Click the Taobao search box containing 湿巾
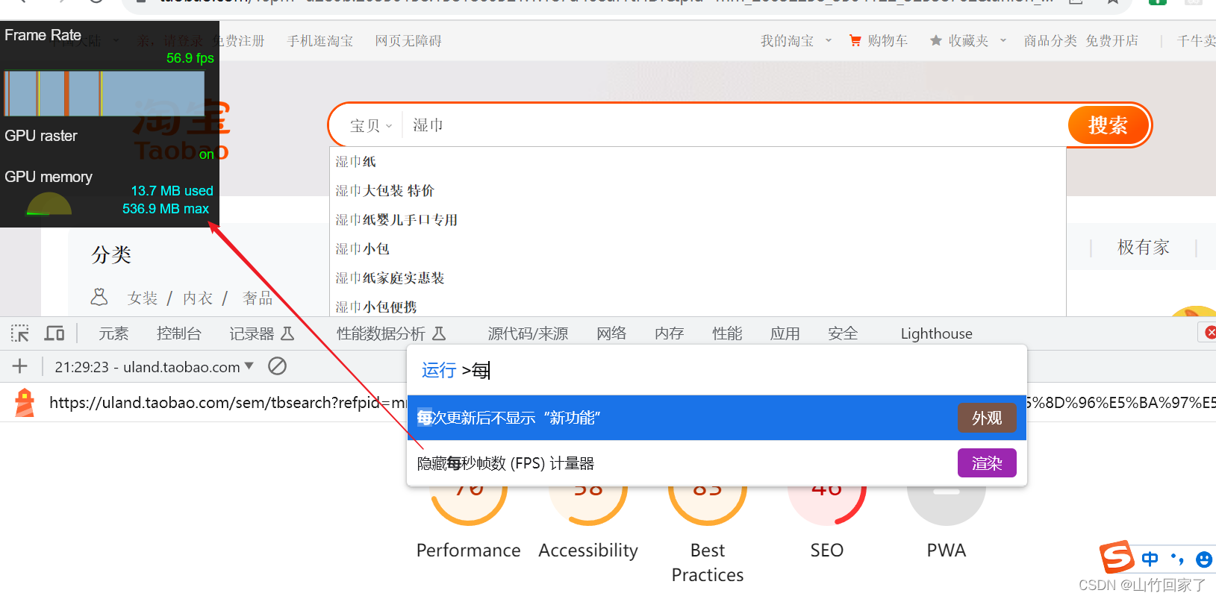 pyautogui.click(x=735, y=125)
